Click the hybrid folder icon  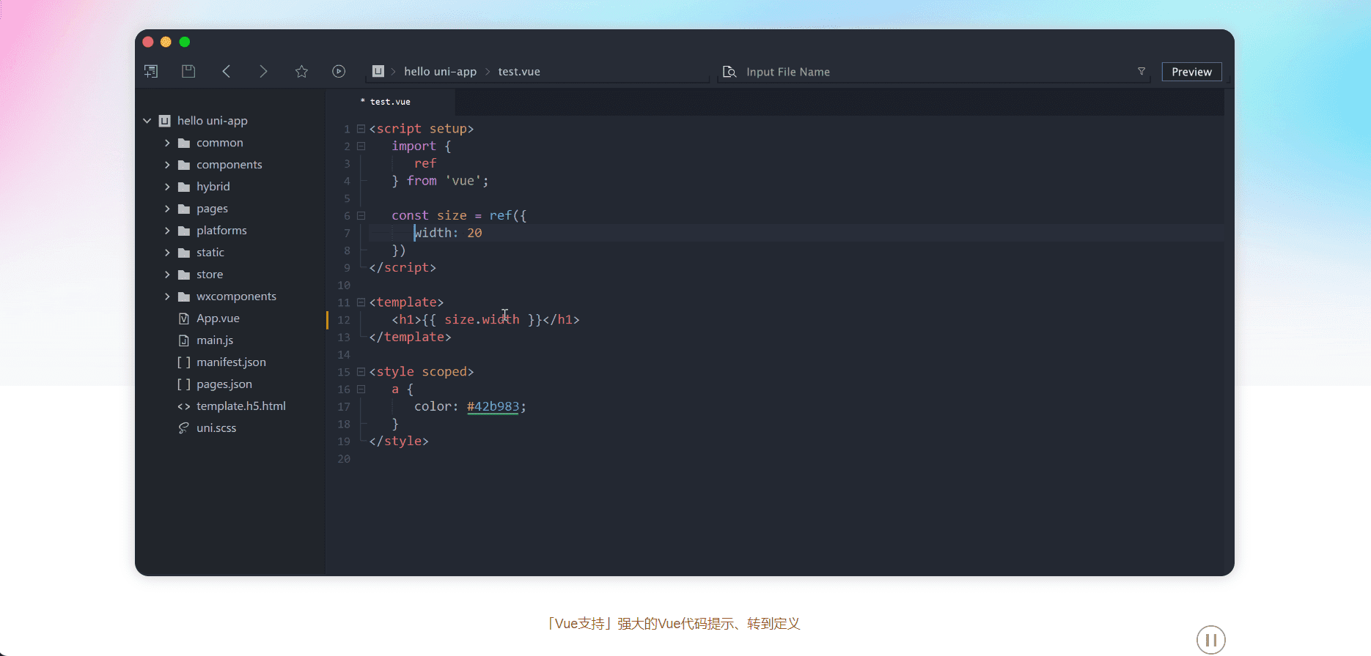184,187
